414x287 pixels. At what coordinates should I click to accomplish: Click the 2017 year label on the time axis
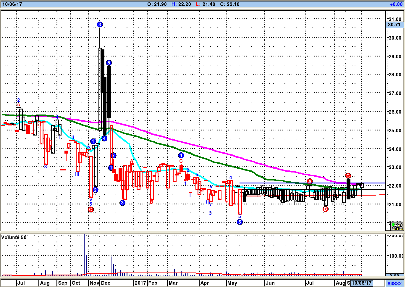(x=140, y=283)
